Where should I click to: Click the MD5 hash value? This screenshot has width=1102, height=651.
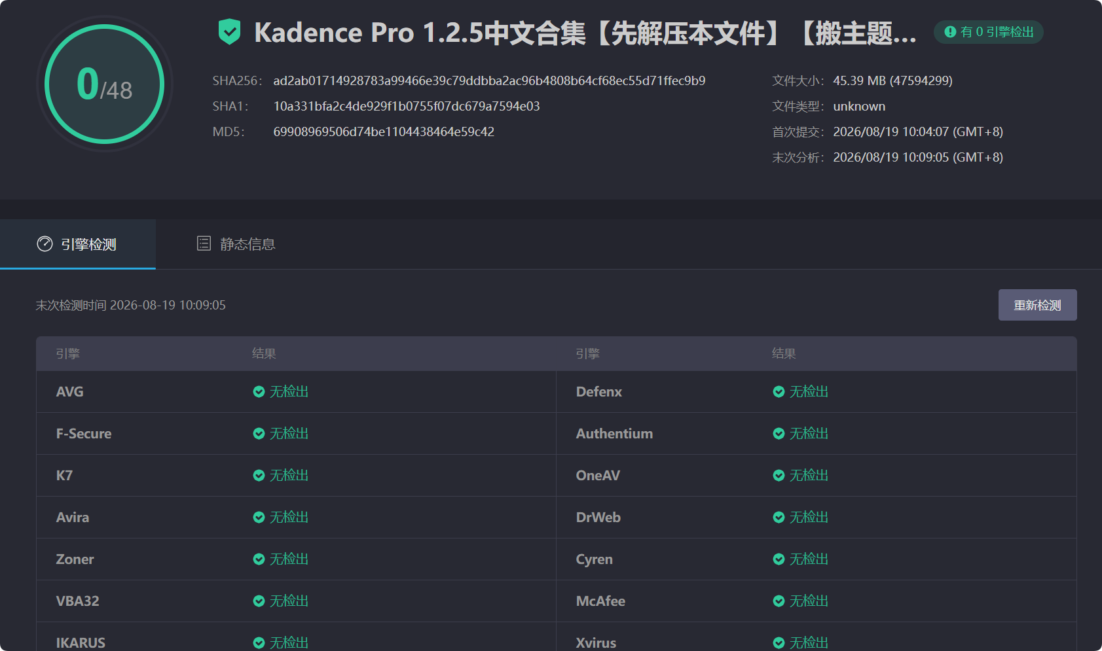tap(384, 132)
